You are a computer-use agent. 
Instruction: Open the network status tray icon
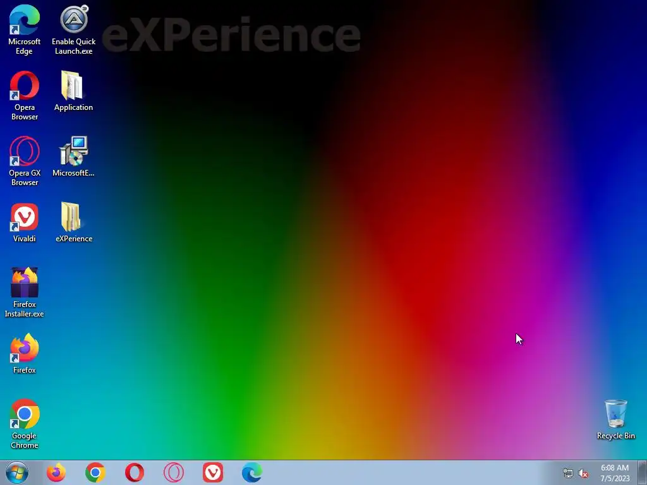point(568,474)
